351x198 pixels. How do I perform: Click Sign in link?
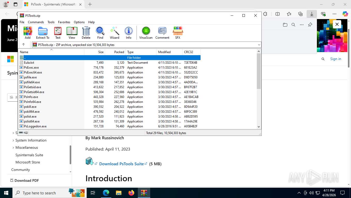336,59
